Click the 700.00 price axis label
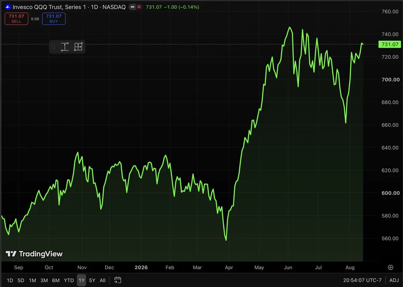The width and height of the screenshot is (403, 287). [390, 80]
